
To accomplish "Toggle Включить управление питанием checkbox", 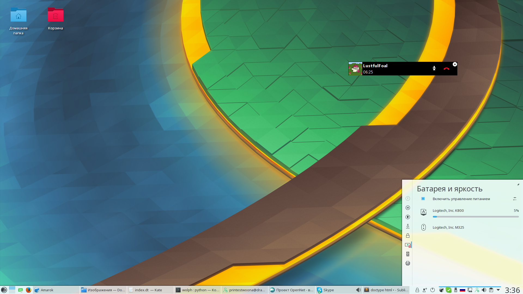I will (423, 199).
